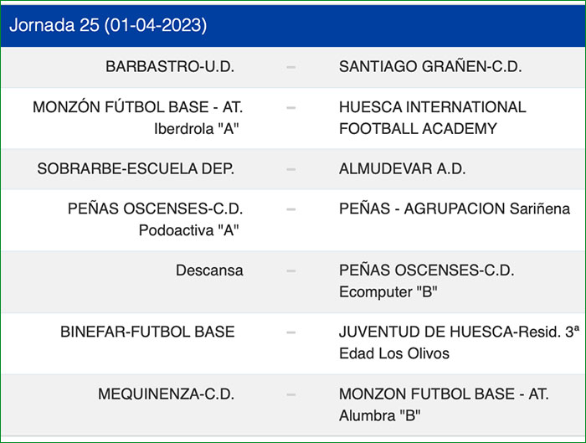Screen dimensions: 586x443
Task: Click the Jornada 25 (01-04-2023) header
Action: pyautogui.click(x=108, y=26)
